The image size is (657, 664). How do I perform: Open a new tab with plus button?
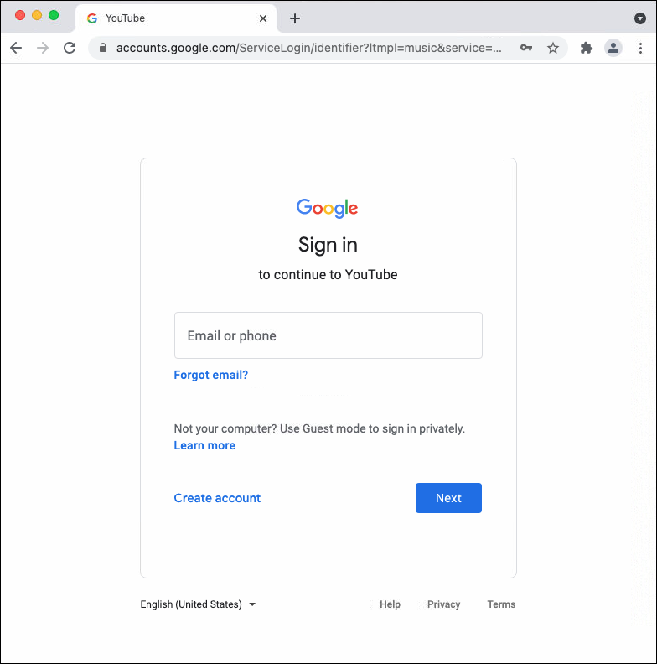pos(295,18)
